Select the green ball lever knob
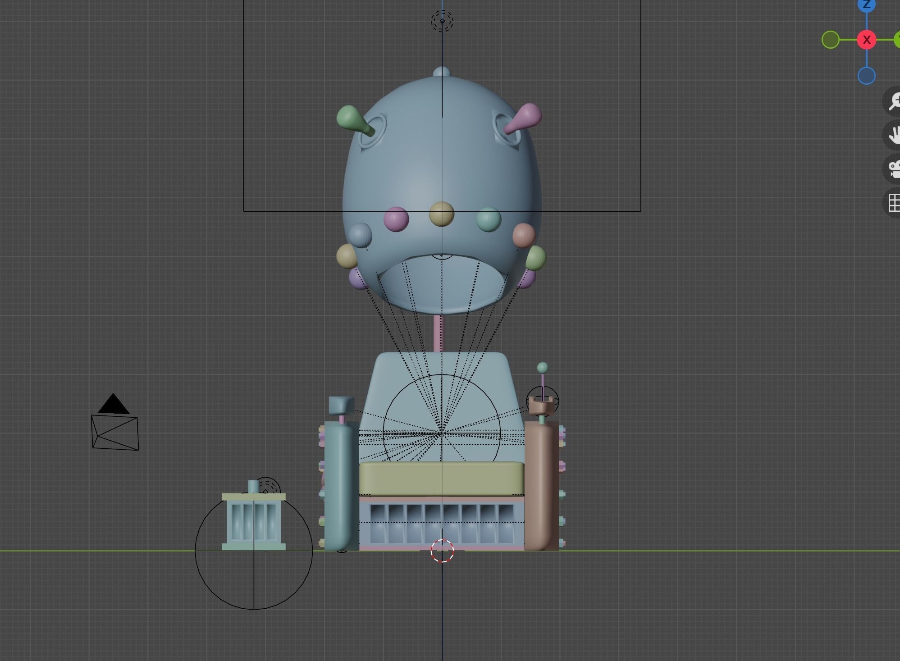This screenshot has width=900, height=661. [543, 368]
